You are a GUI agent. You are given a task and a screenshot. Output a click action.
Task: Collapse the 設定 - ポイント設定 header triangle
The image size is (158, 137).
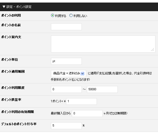(x=4, y=7)
